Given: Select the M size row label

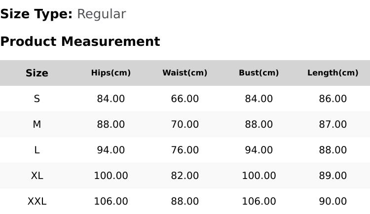Looking at the screenshot, I should tap(37, 124).
